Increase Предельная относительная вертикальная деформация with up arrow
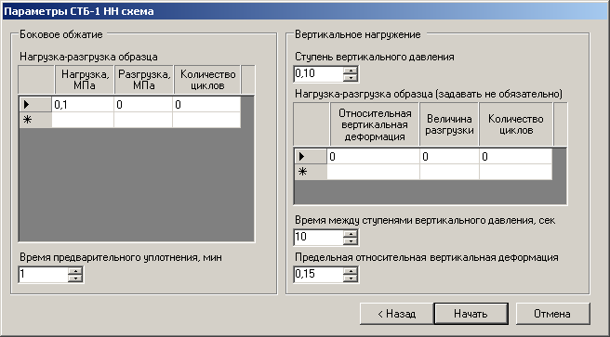The height and width of the screenshot is (337, 610). 351,270
